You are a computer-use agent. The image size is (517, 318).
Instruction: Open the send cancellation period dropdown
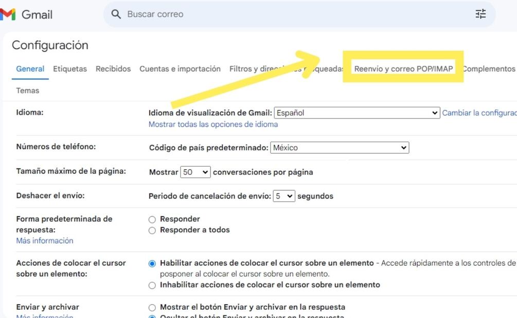pyautogui.click(x=284, y=196)
